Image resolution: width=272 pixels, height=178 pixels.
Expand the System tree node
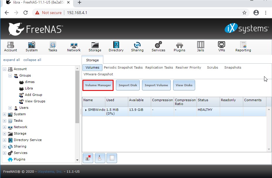pos(4,114)
